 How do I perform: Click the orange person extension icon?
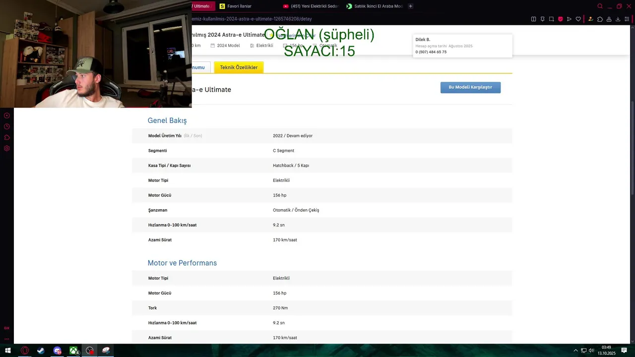(x=590, y=19)
